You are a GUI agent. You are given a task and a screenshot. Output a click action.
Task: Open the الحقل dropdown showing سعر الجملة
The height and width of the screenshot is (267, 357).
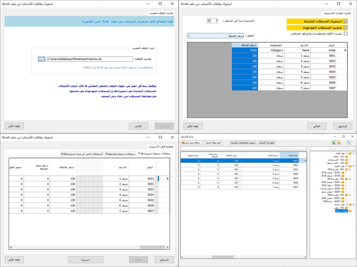215,36
